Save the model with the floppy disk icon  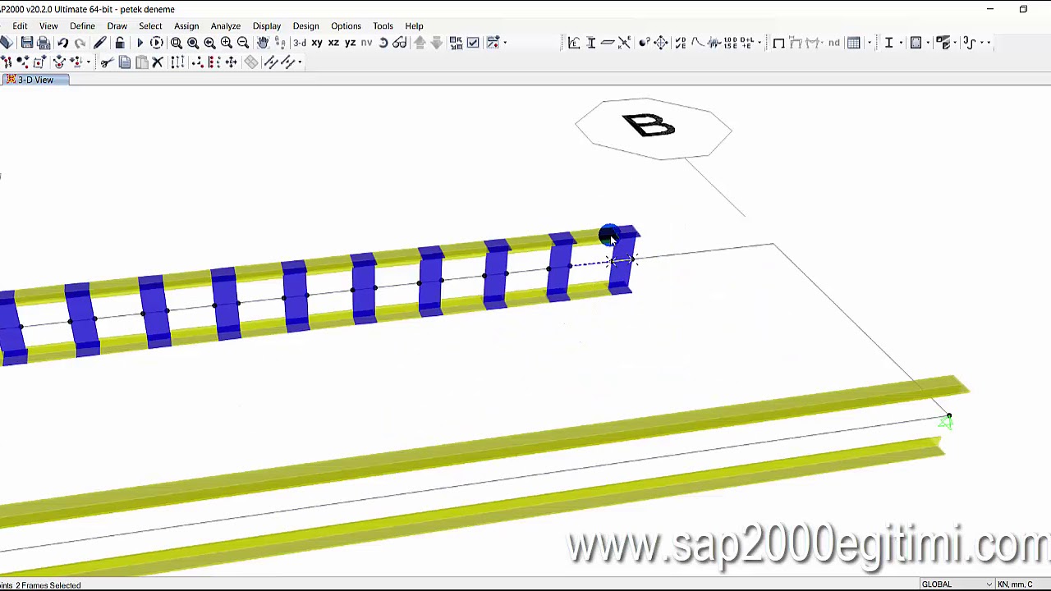27,43
